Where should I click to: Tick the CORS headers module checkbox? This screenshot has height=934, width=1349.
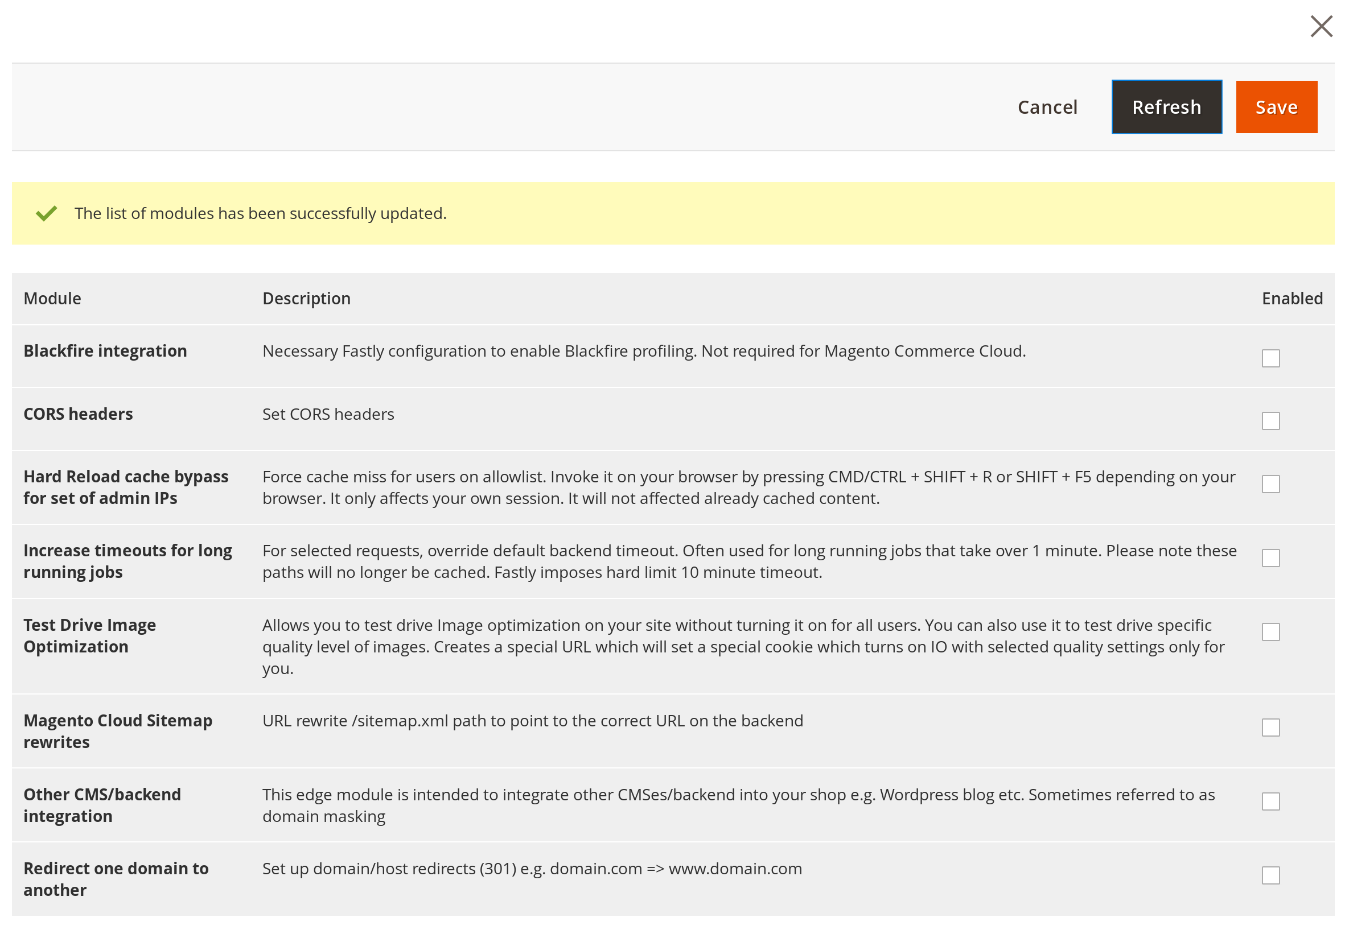click(1270, 421)
